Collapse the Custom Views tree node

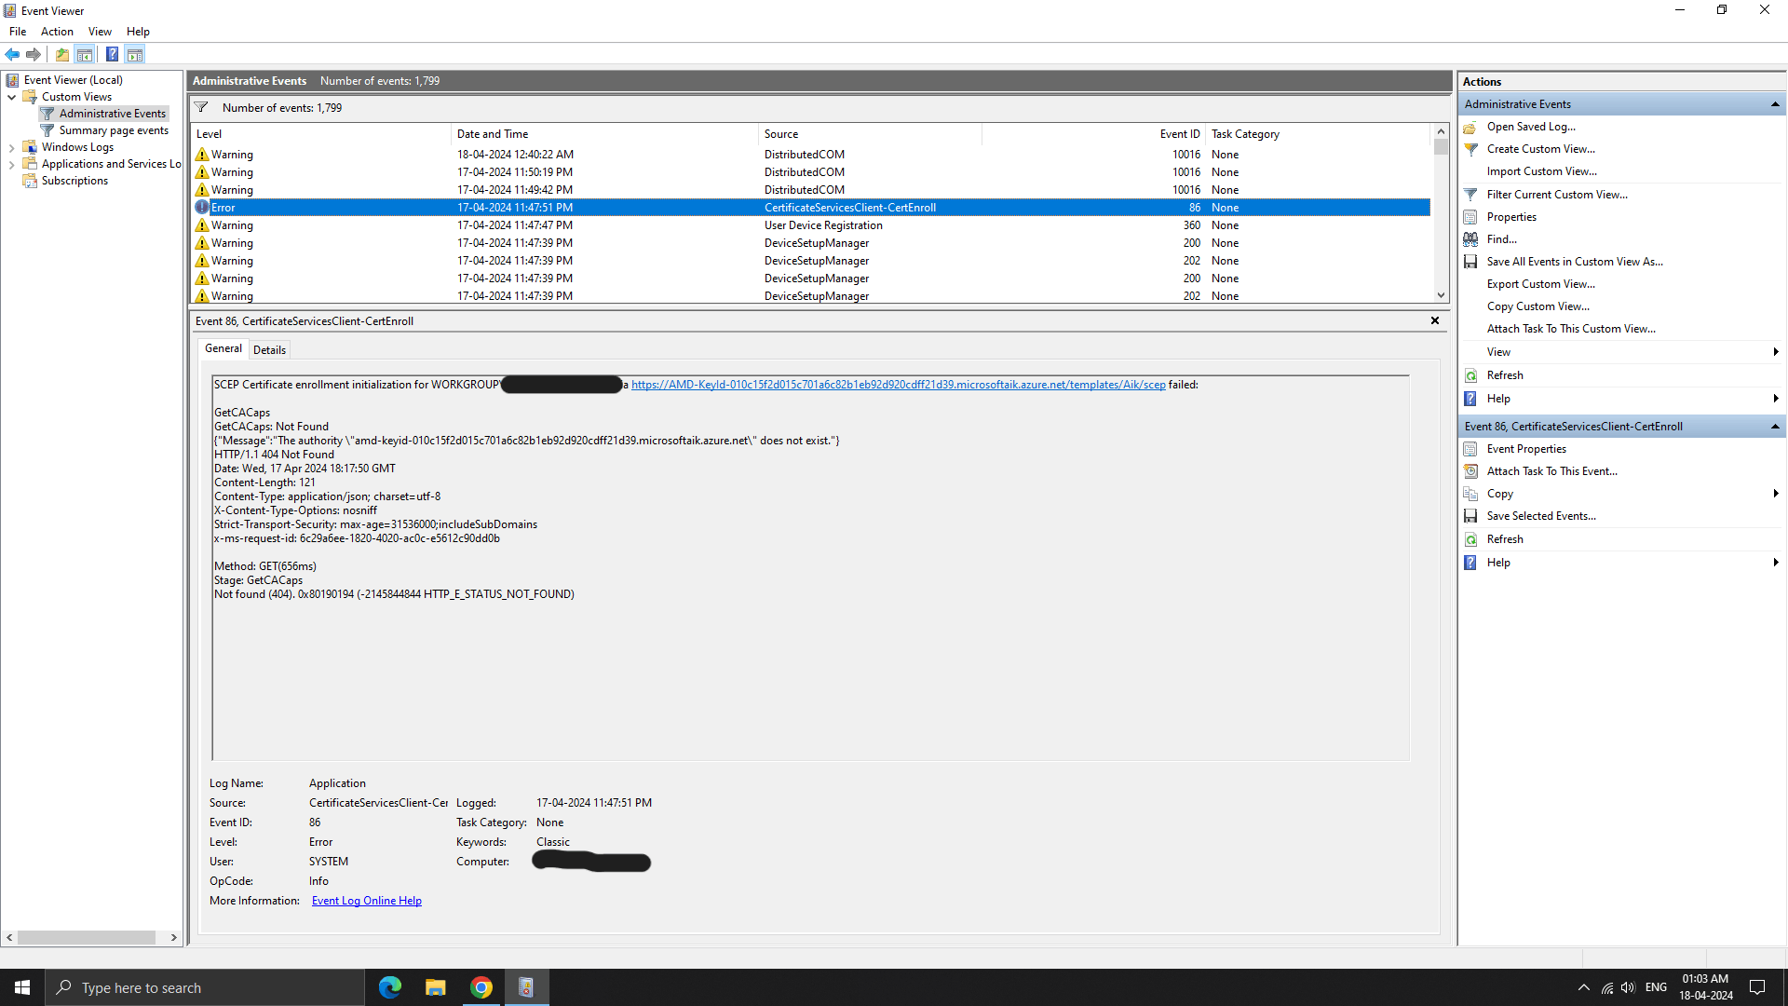pyautogui.click(x=11, y=97)
